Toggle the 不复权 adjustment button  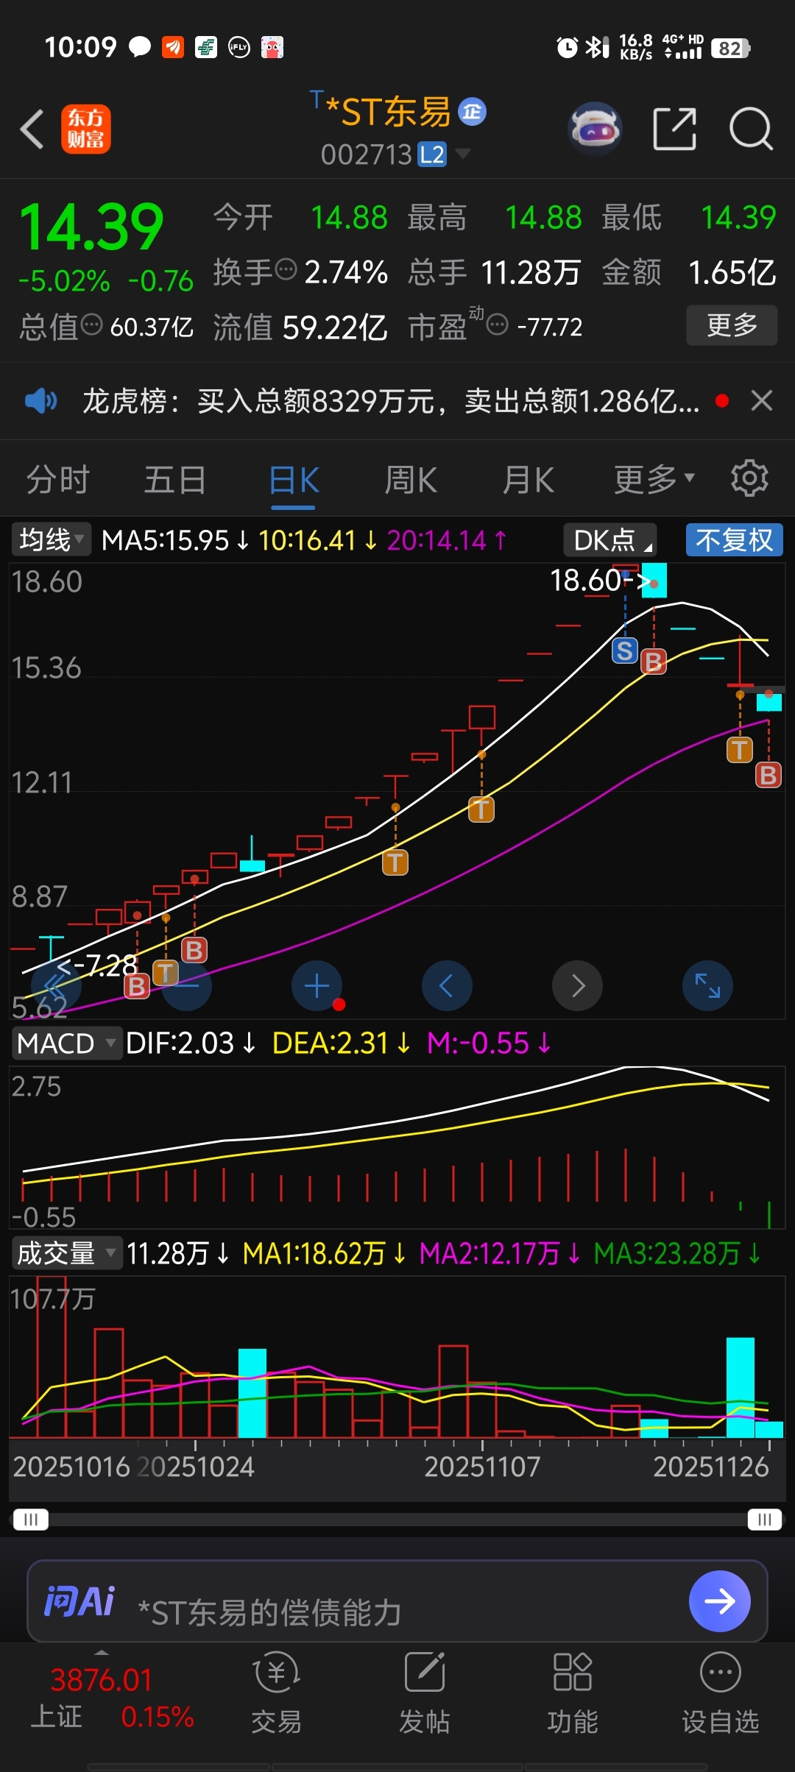[x=734, y=540]
